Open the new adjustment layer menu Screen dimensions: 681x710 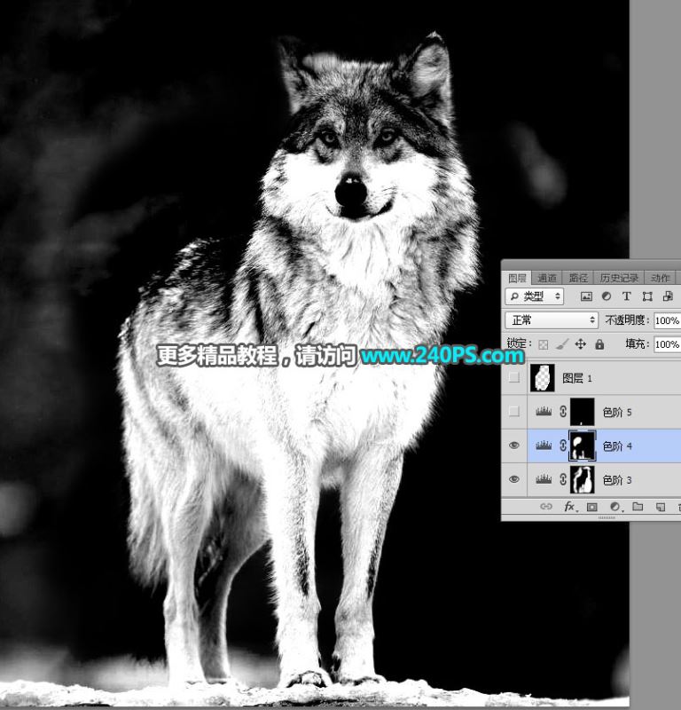tap(614, 508)
